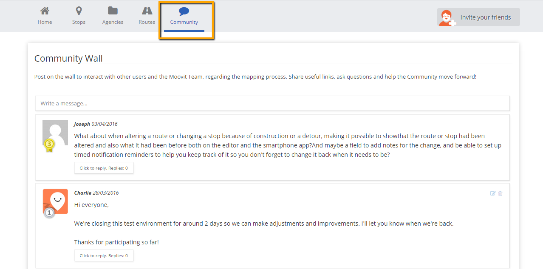
Task: Delete Charlie's post with the trash icon
Action: click(x=501, y=193)
